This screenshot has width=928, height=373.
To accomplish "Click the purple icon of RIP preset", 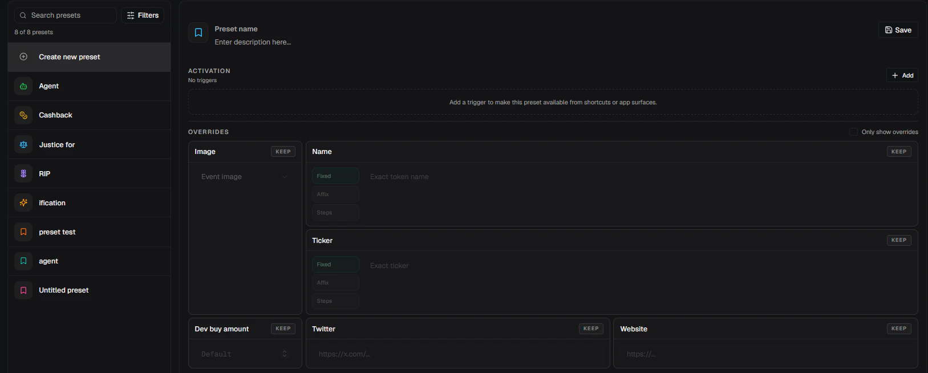I will tap(23, 174).
